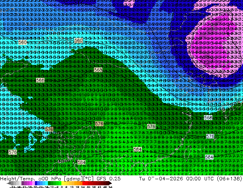243x188 pixels.
Task: Pick the cyan swatch in the temperature legend
Action: [46, 183]
